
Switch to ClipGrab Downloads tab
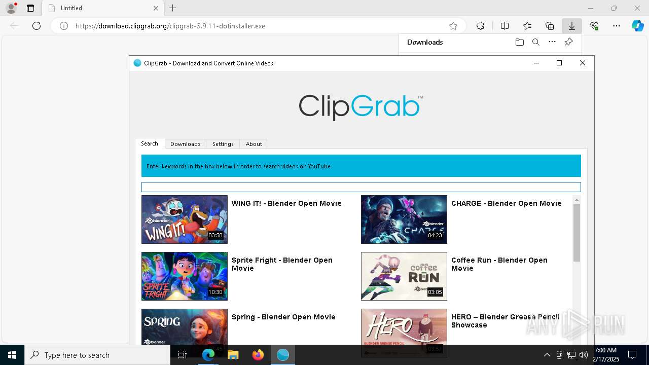pos(185,144)
